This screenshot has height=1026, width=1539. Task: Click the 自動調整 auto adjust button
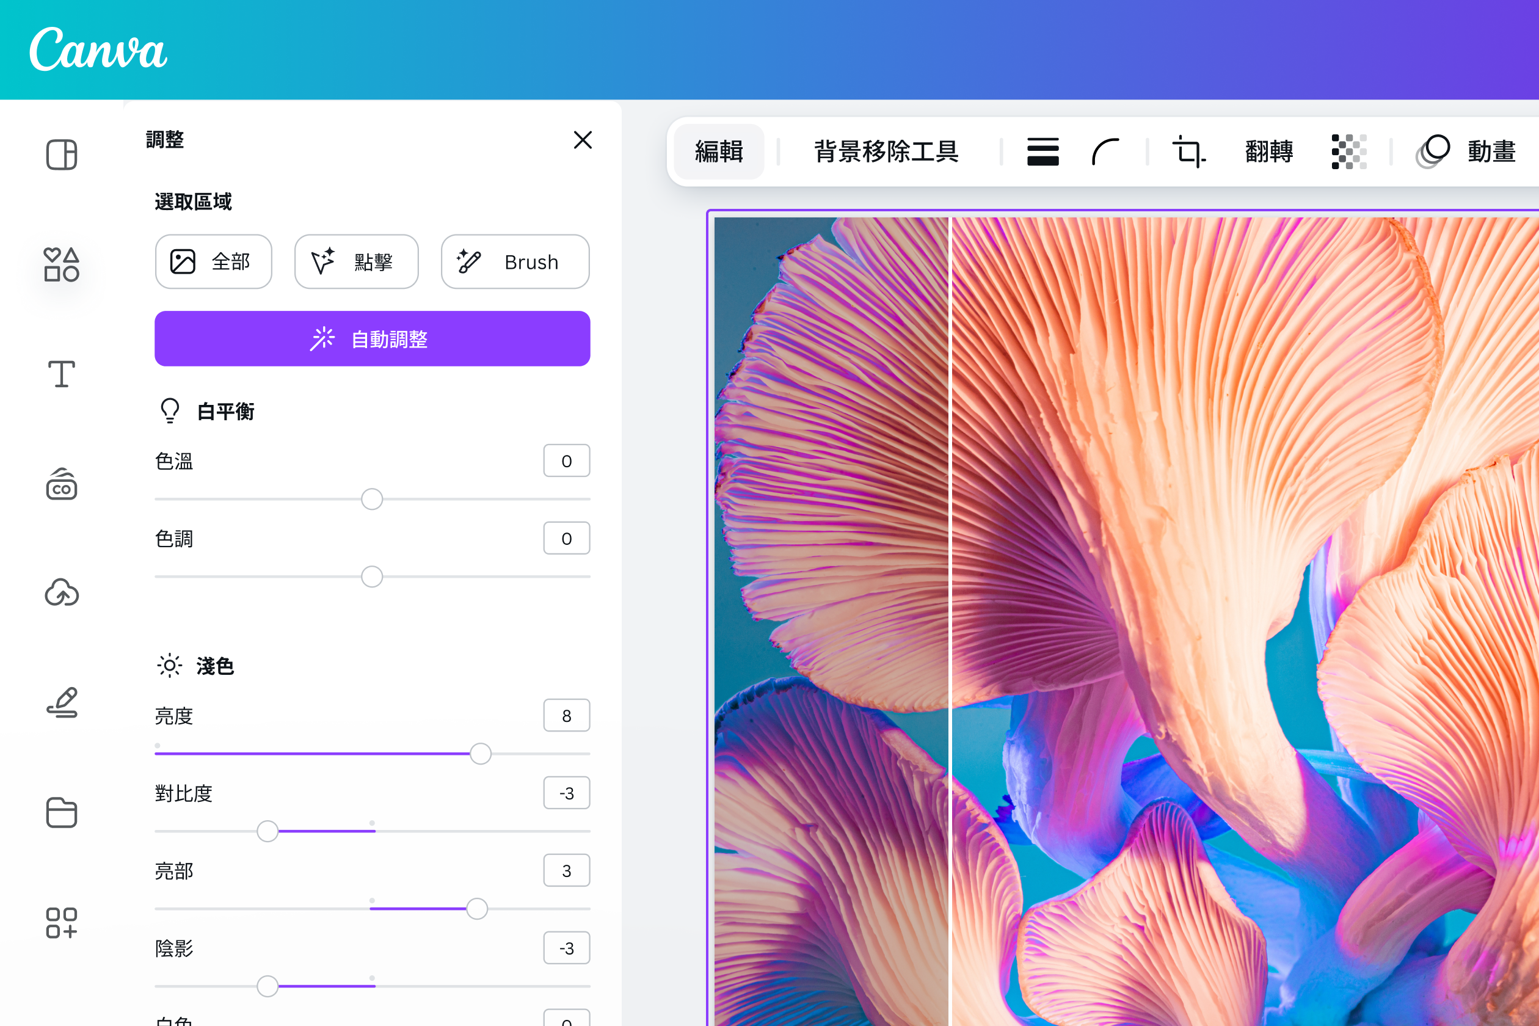pos(373,338)
